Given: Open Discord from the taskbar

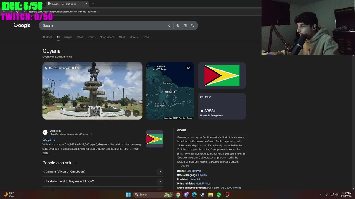Looking at the screenshot, I should click(x=186, y=195).
